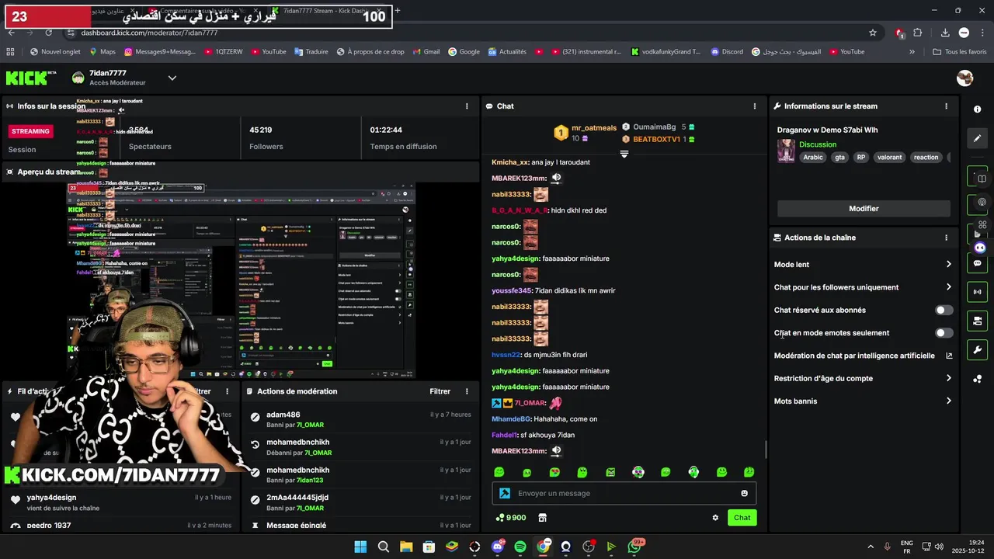Click the Kick logo
Viewport: 994px width, 559px height.
click(x=27, y=78)
